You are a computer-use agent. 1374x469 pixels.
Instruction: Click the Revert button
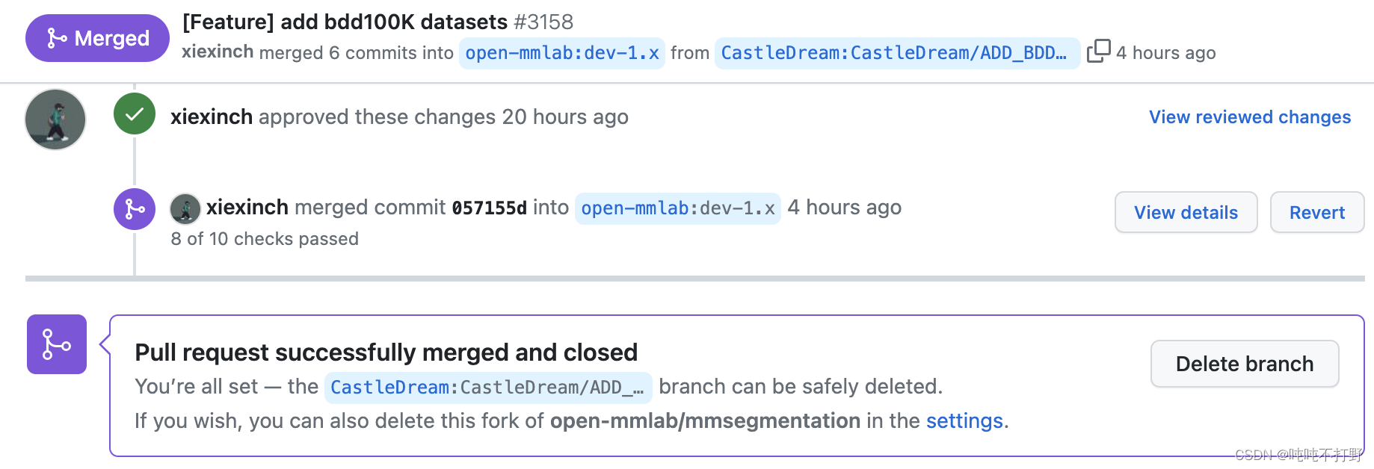click(1316, 212)
